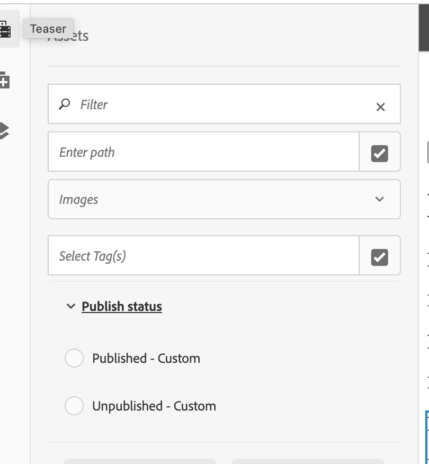Click the Publish status heading link
The image size is (429, 464).
122,306
